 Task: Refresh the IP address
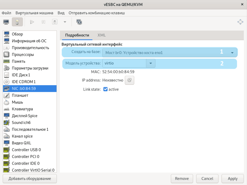tap(129, 80)
